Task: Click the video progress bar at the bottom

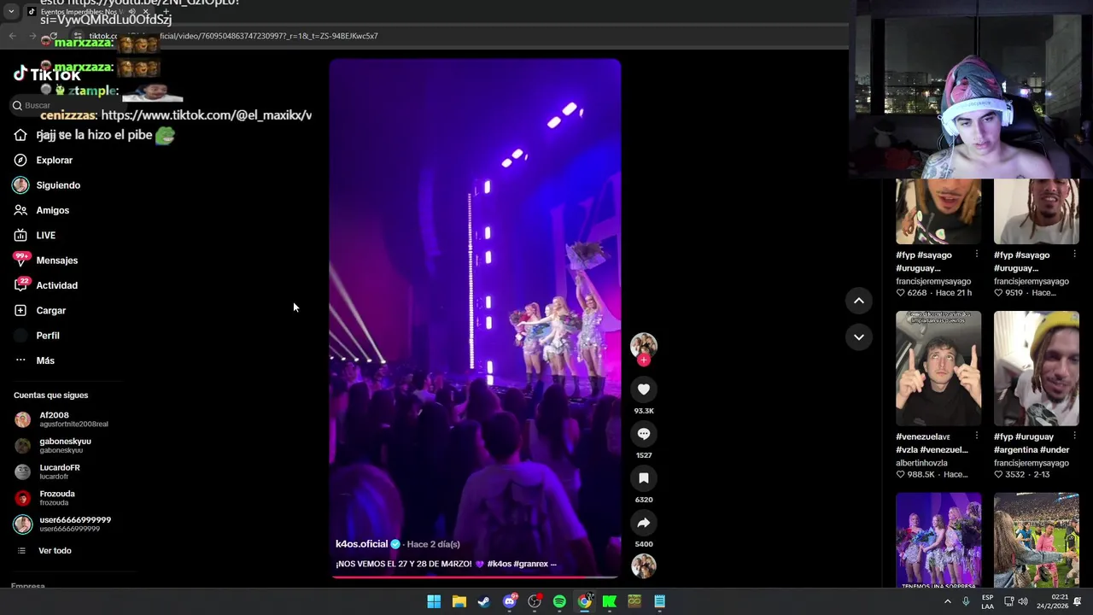Action: click(x=476, y=577)
